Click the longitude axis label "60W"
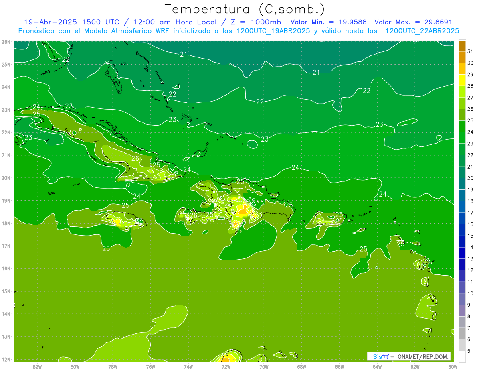The image size is (481, 372). [453, 366]
